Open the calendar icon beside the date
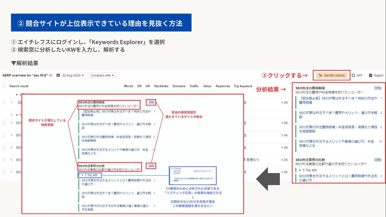386x217 pixels. 58,75
